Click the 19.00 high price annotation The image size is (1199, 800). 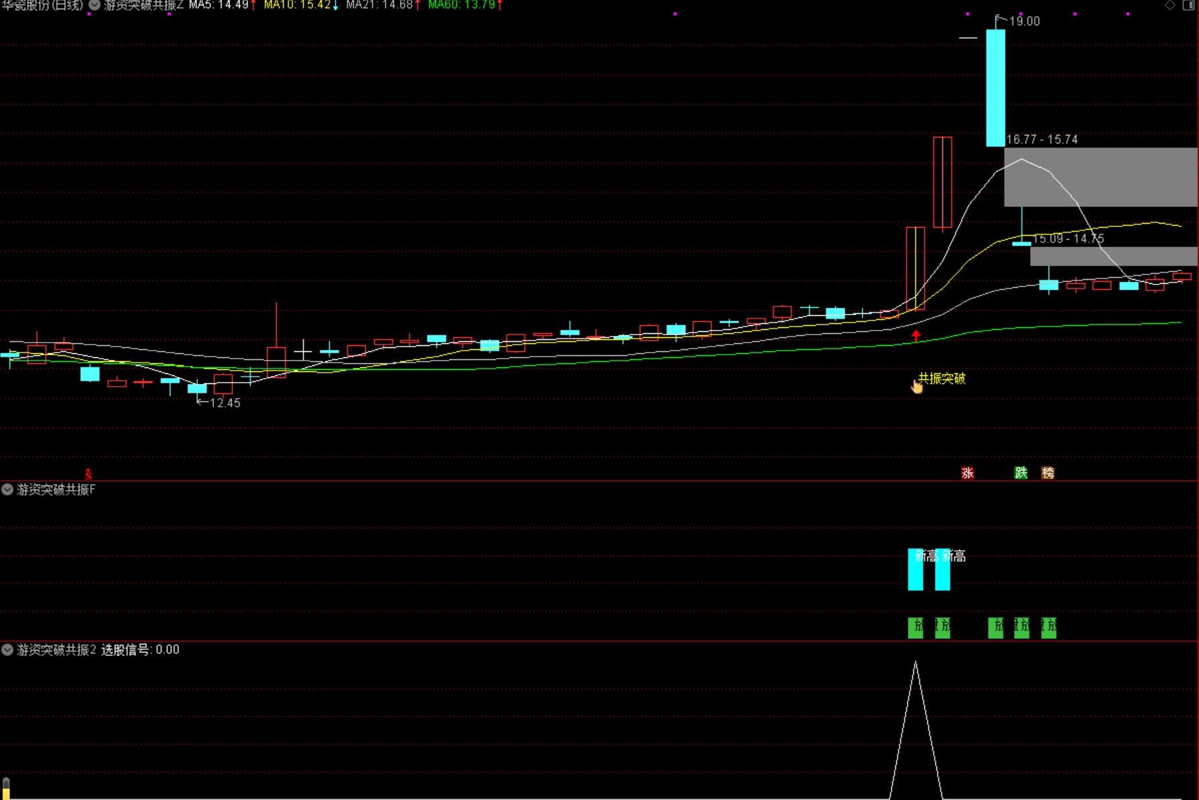click(1025, 21)
